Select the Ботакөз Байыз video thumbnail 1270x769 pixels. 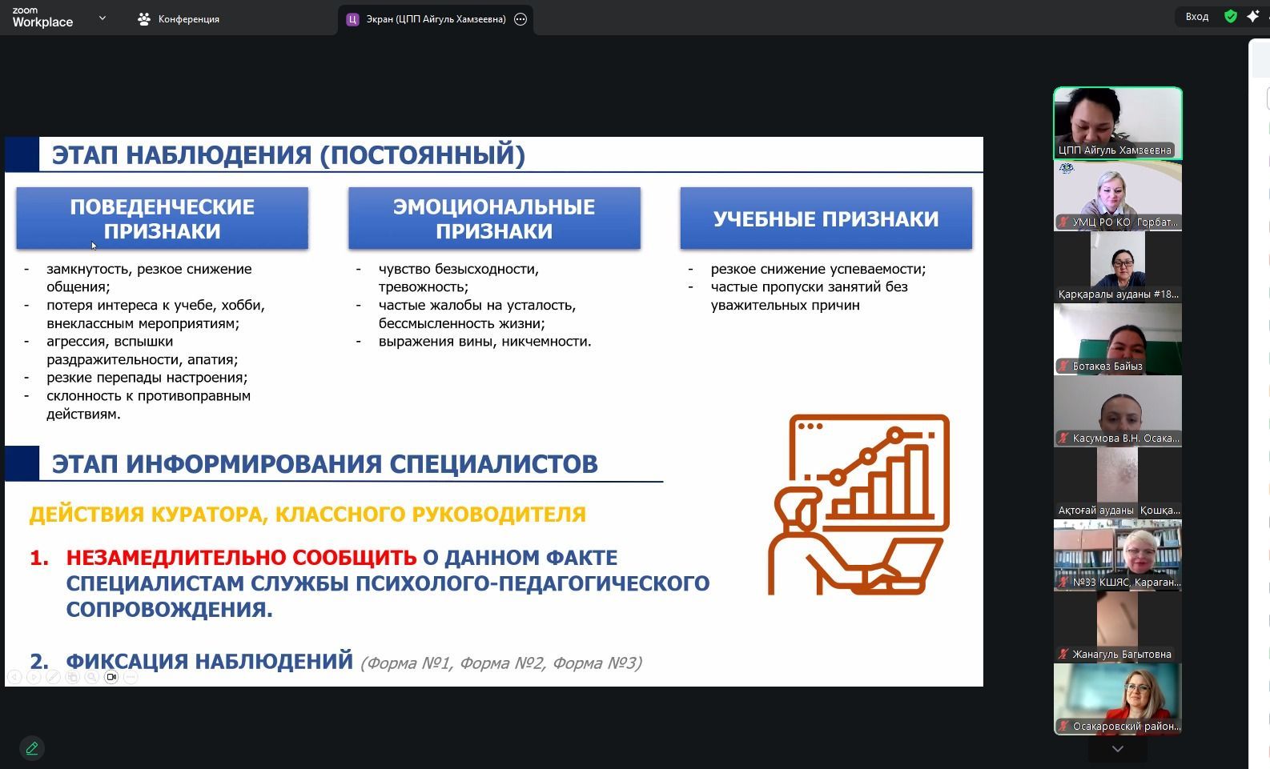1117,339
